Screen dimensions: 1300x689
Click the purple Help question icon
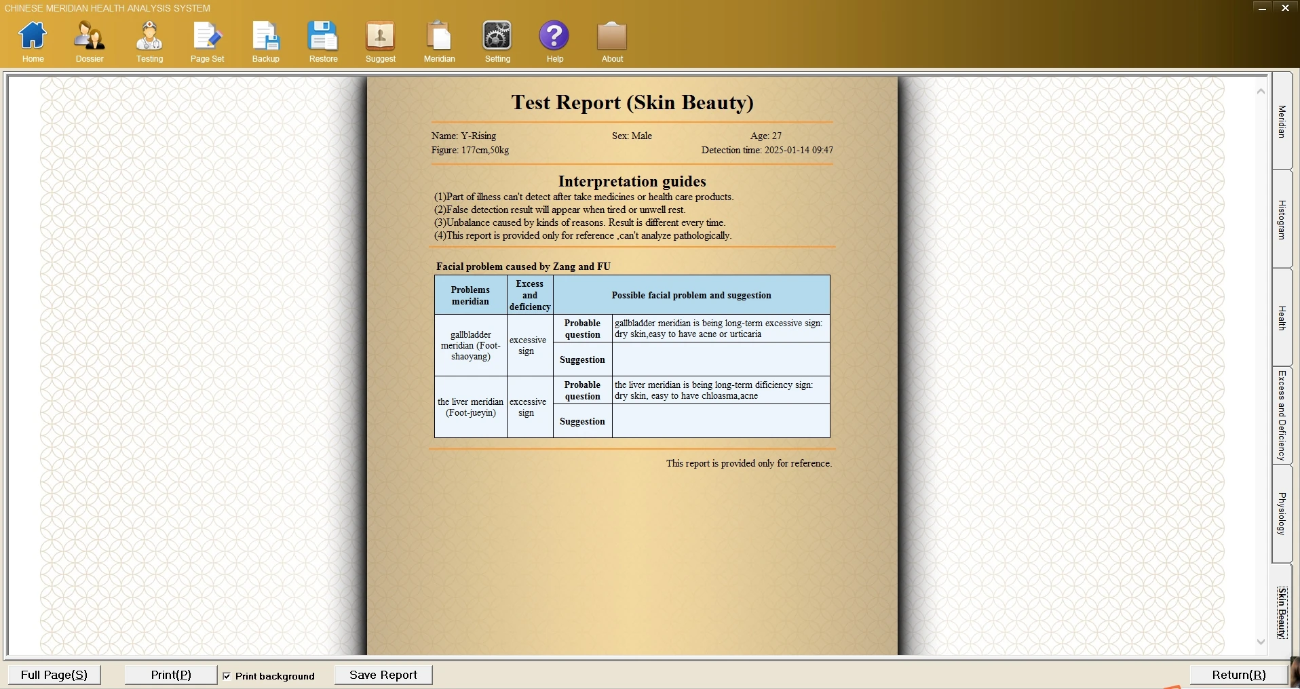pos(554,37)
